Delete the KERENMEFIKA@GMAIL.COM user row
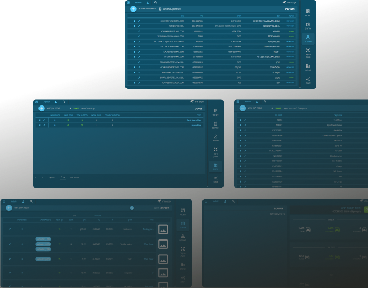Viewport: 368px width, 288px height. (x=134, y=21)
